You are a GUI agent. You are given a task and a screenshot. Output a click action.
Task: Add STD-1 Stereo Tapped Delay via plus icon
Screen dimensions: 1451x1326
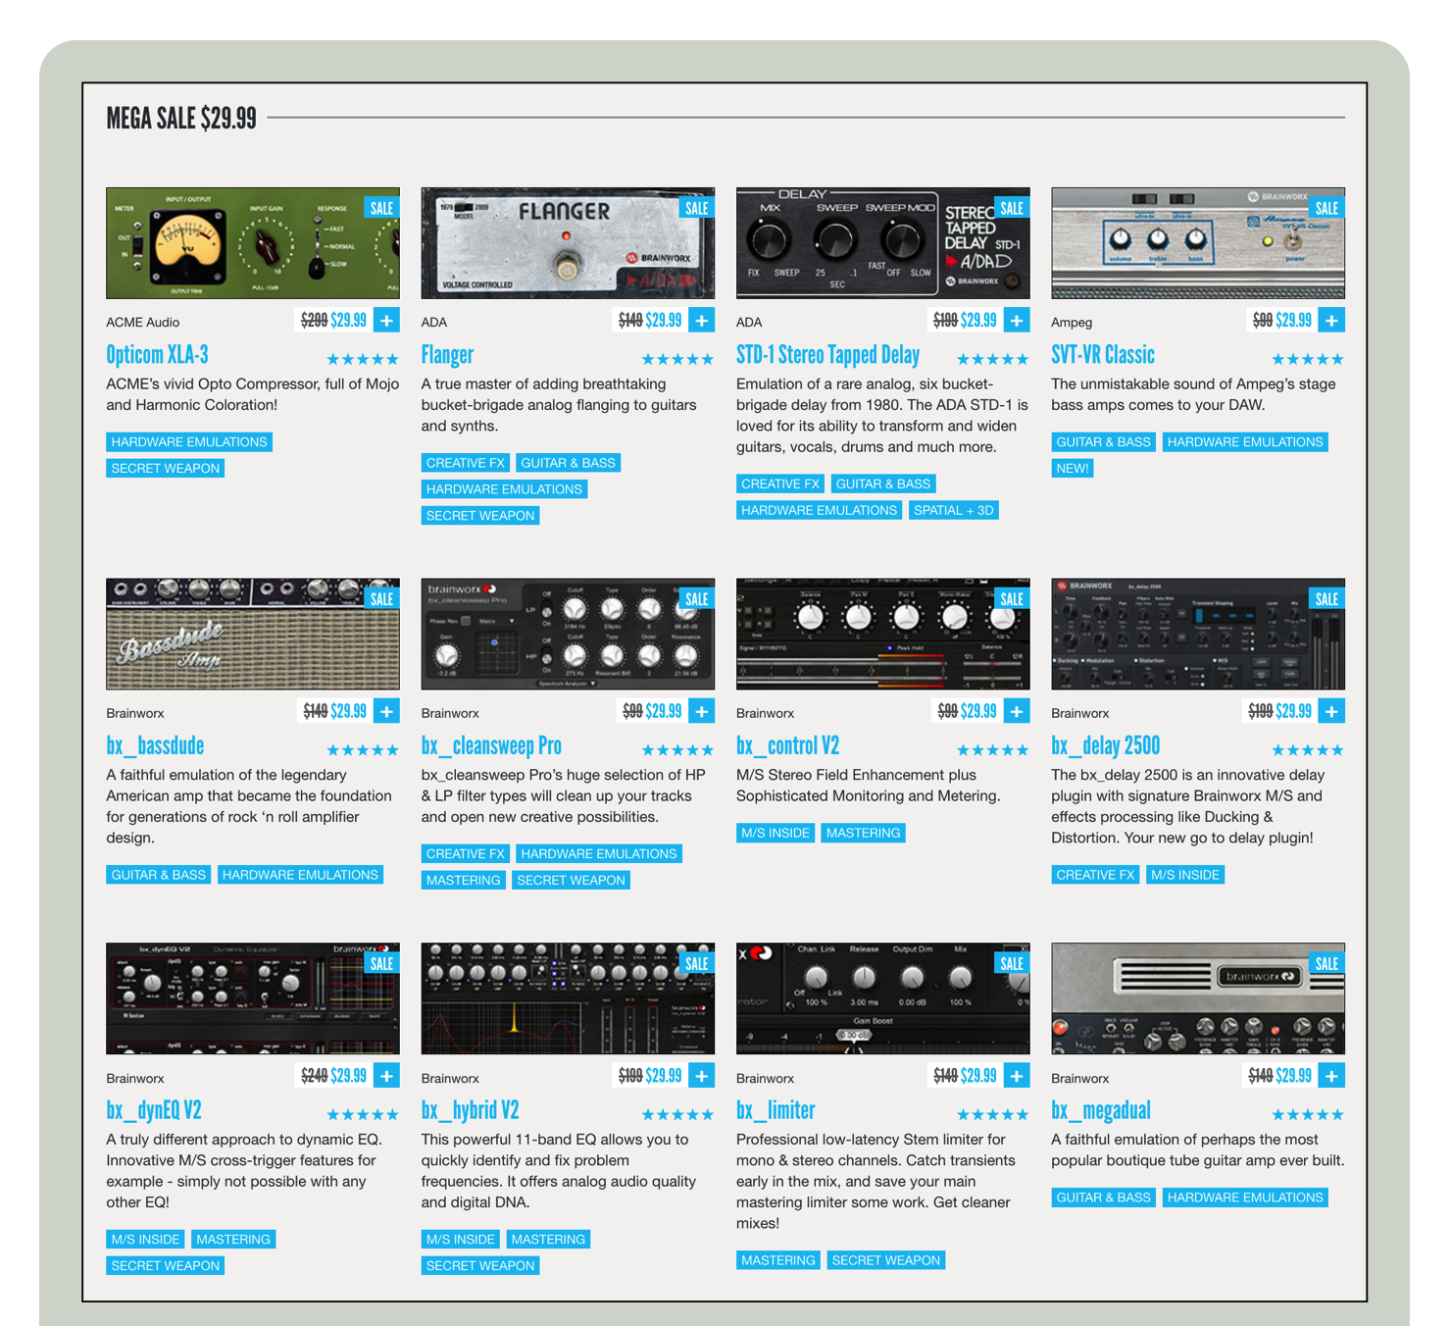click(x=1017, y=320)
